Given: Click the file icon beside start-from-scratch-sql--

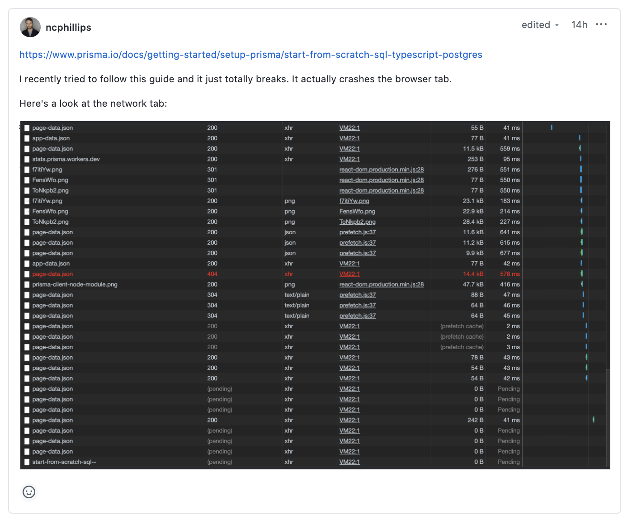Looking at the screenshot, I should click(27, 462).
